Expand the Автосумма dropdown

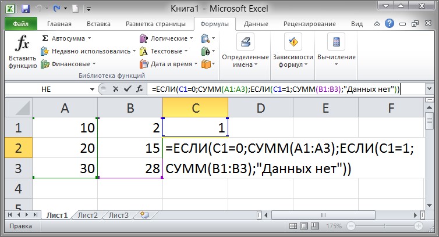click(x=89, y=38)
